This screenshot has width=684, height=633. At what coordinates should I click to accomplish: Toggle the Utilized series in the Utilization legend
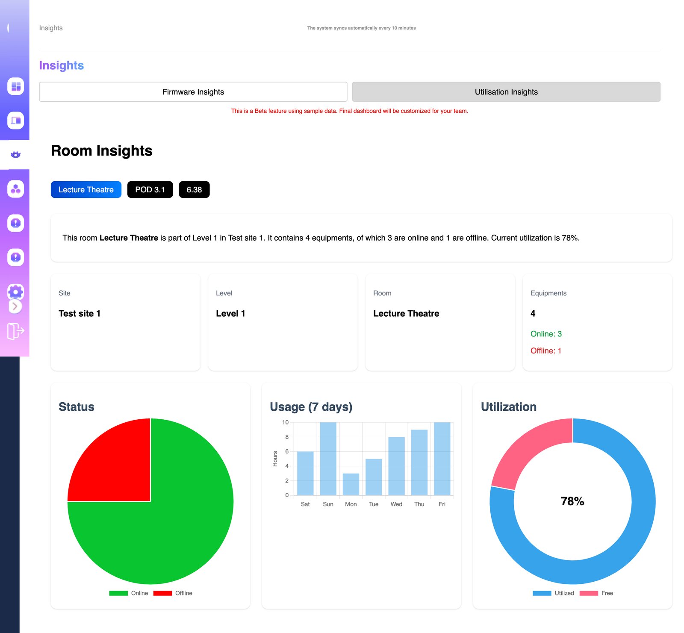pyautogui.click(x=553, y=593)
